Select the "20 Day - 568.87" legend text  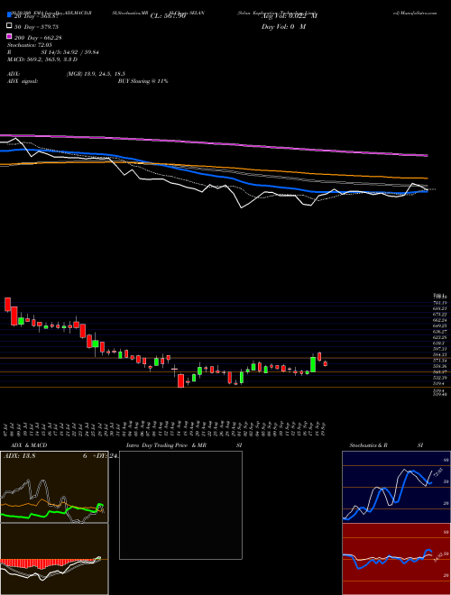(x=36, y=16)
